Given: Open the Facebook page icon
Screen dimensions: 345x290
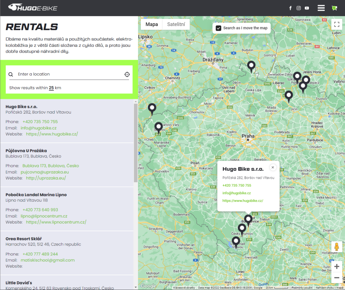Looking at the screenshot, I should point(290,8).
